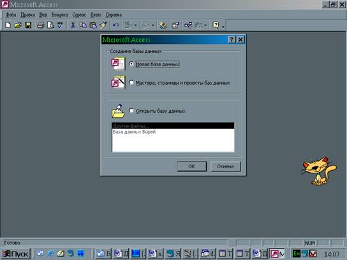The height and width of the screenshot is (260, 347).
Task: Click the Undo arrow icon
Action: tap(115, 25)
